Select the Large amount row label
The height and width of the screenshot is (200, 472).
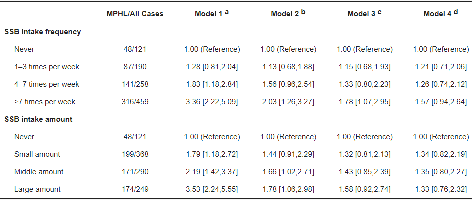[x=37, y=189]
